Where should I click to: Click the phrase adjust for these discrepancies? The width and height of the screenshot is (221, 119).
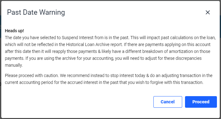point(173,58)
